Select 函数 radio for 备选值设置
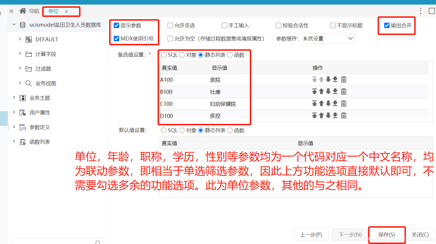 pos(230,55)
